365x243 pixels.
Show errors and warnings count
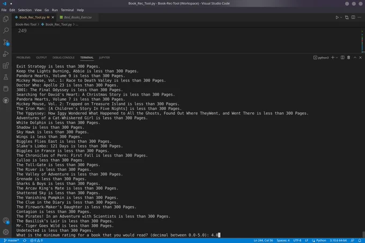[x=36, y=240]
